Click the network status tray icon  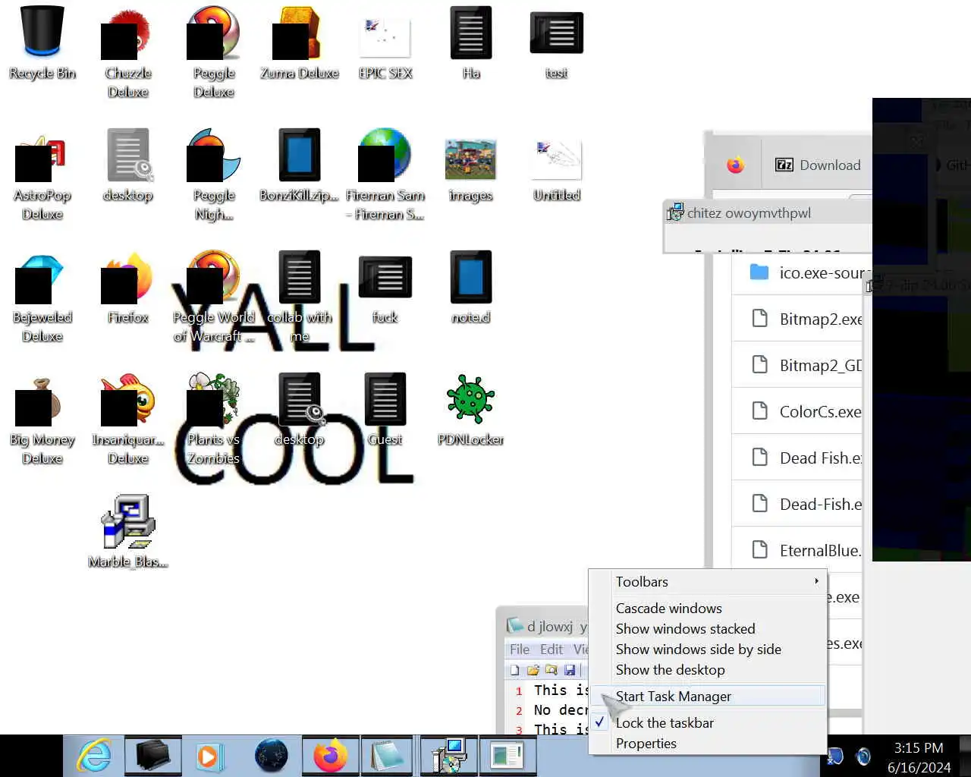pos(836,756)
